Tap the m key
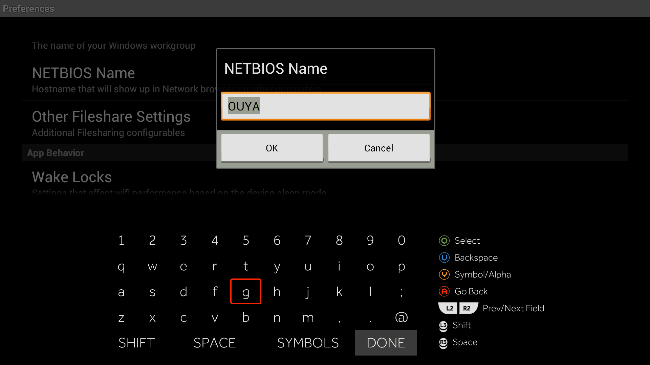The width and height of the screenshot is (650, 365). (x=308, y=317)
